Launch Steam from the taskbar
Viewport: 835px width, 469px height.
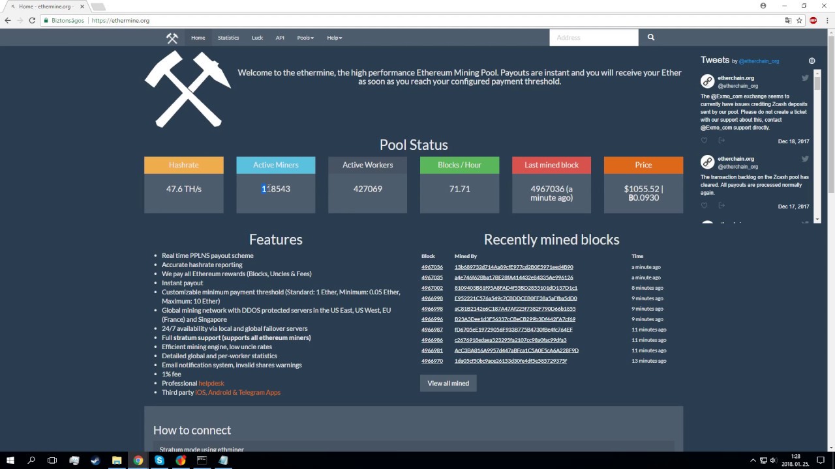click(95, 460)
